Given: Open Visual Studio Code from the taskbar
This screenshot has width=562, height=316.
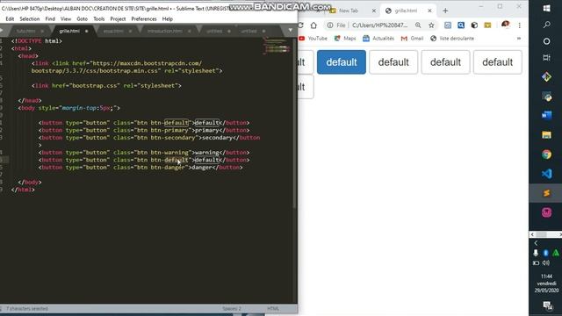Looking at the screenshot, I should pos(546,174).
